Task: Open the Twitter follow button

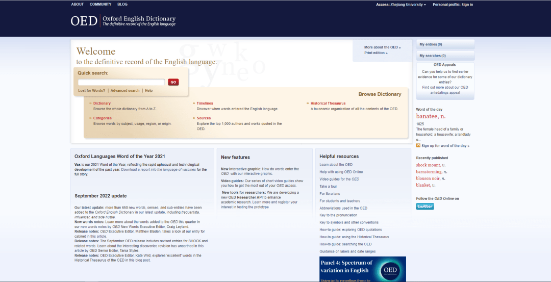Action: coord(425,206)
